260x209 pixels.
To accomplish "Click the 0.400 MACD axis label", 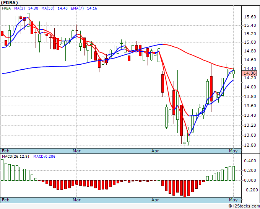I will pyautogui.click(x=250, y=161).
